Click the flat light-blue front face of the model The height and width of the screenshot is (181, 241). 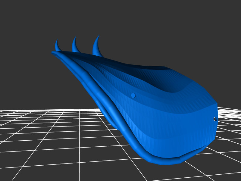pyautogui.click(x=187, y=126)
